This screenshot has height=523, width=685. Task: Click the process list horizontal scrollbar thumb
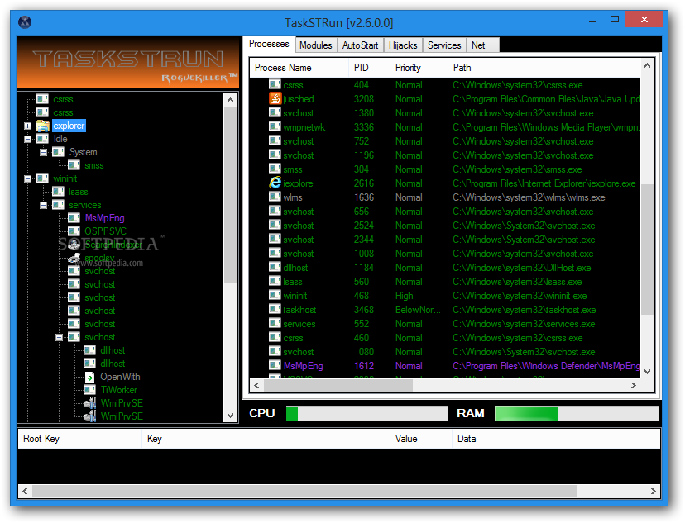coord(338,385)
